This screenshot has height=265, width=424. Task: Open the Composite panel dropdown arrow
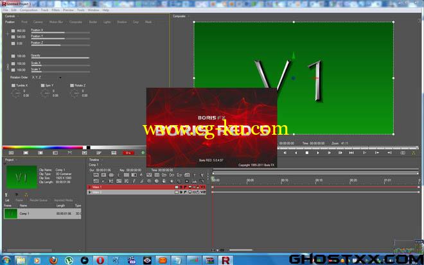188,16
